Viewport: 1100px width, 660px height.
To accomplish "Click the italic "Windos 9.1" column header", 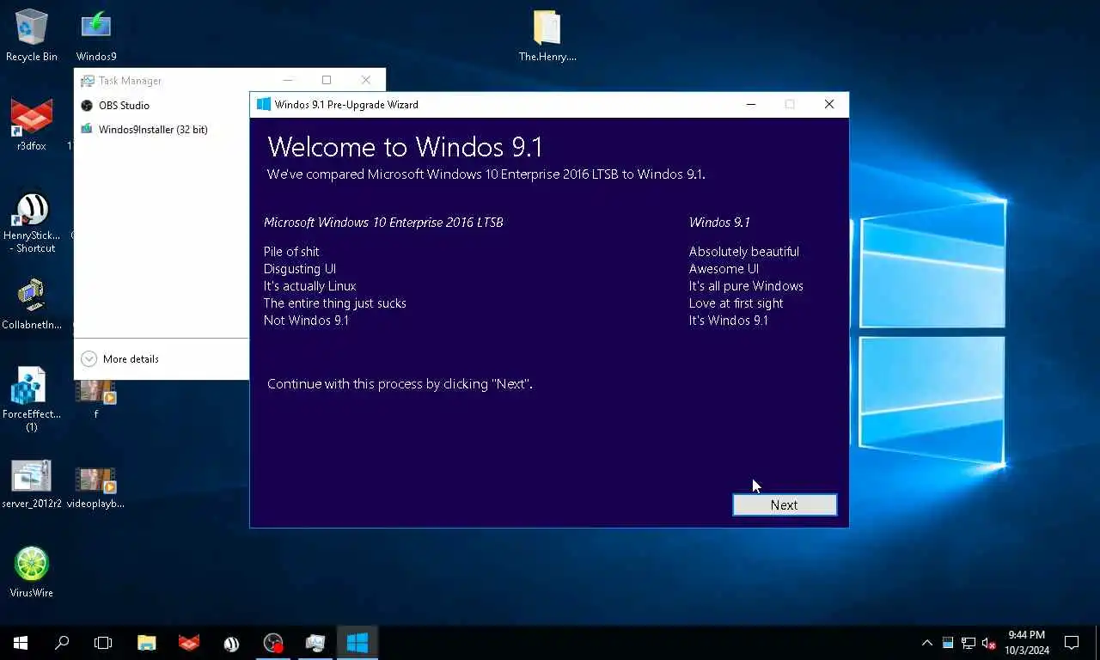I will click(x=719, y=223).
